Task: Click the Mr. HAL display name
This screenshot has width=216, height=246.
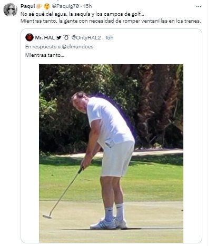Action: click(45, 37)
